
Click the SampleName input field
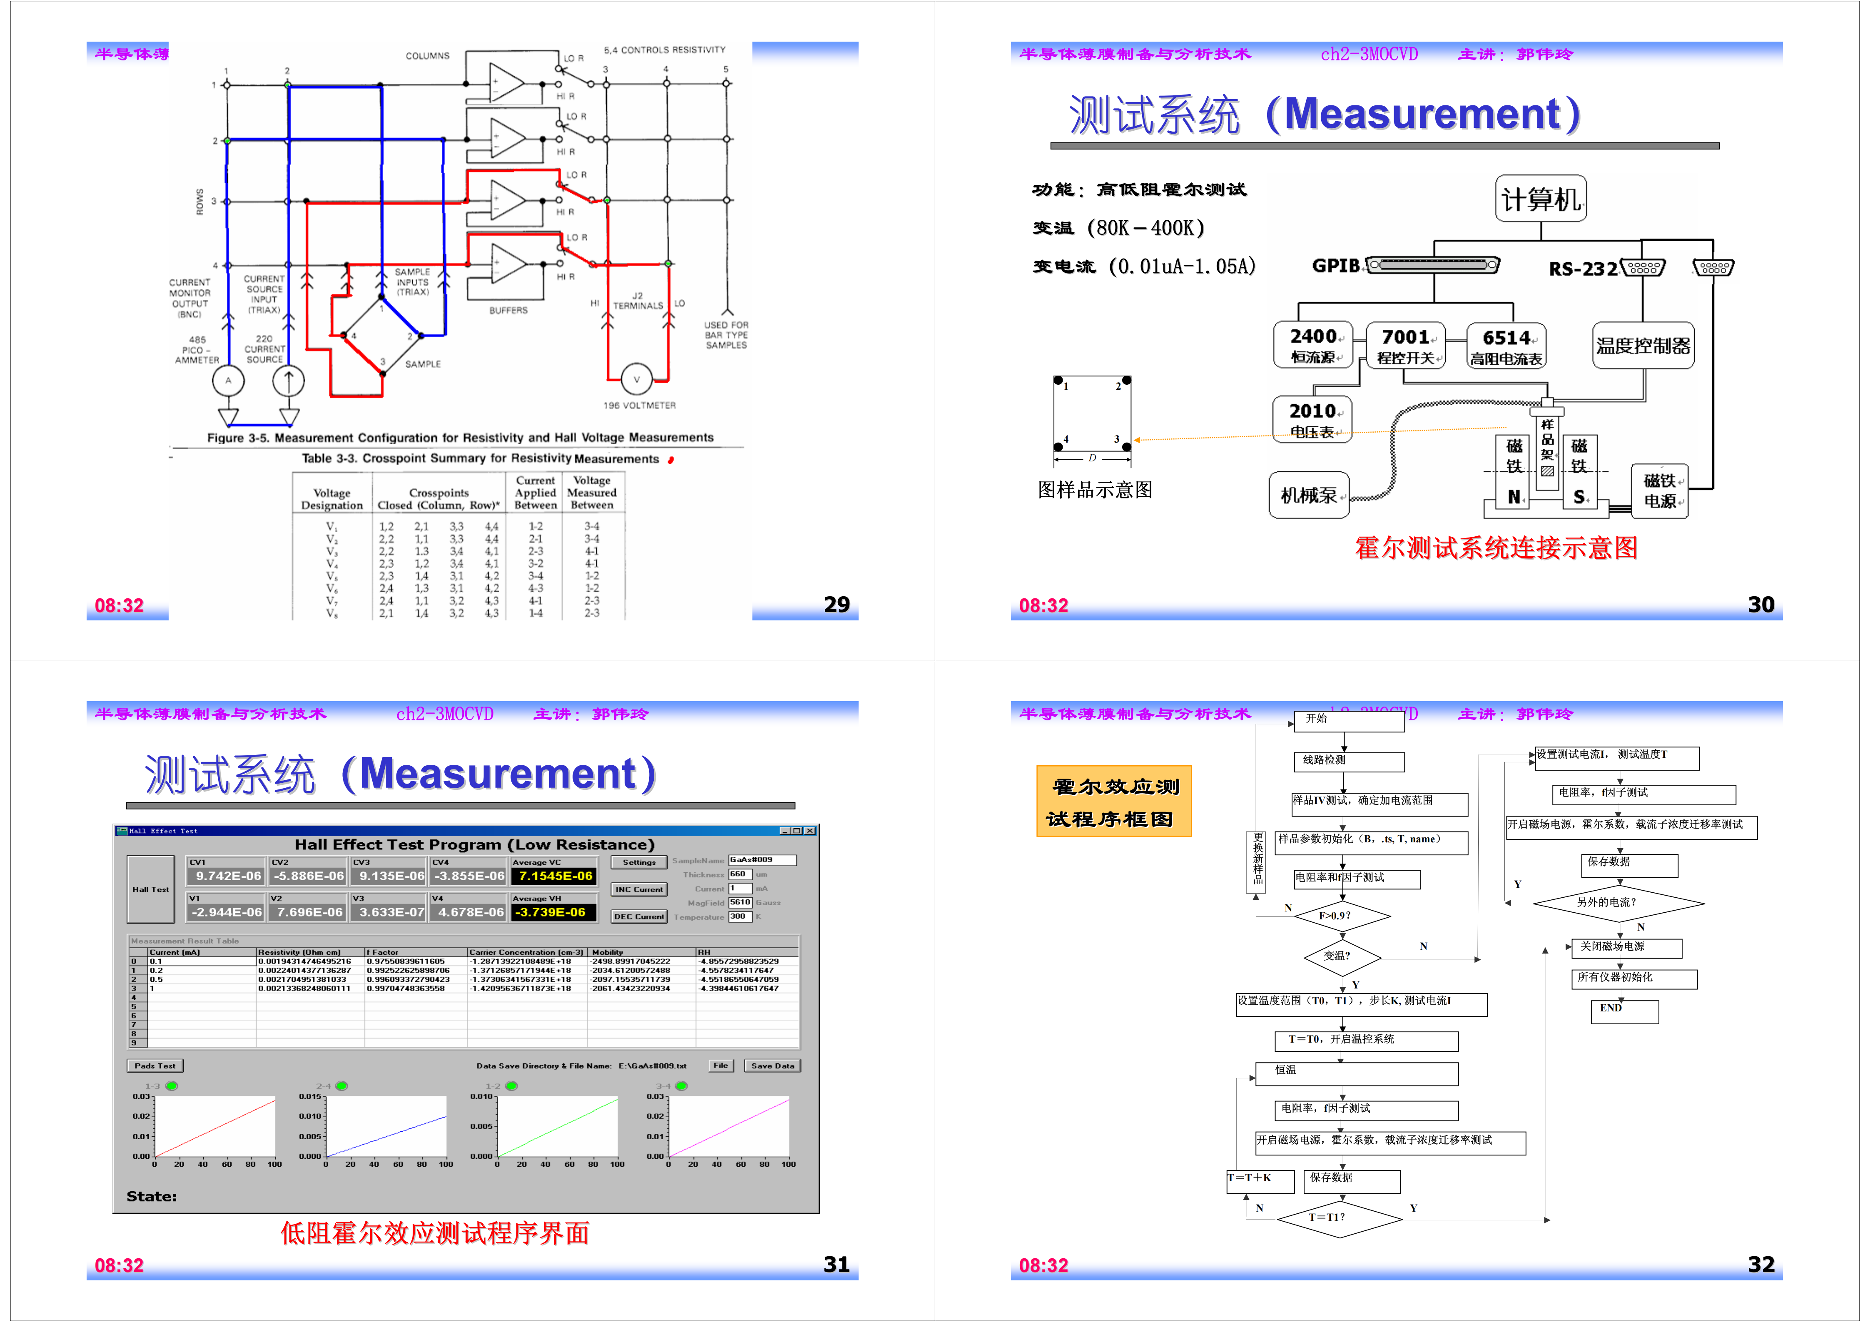click(x=762, y=860)
